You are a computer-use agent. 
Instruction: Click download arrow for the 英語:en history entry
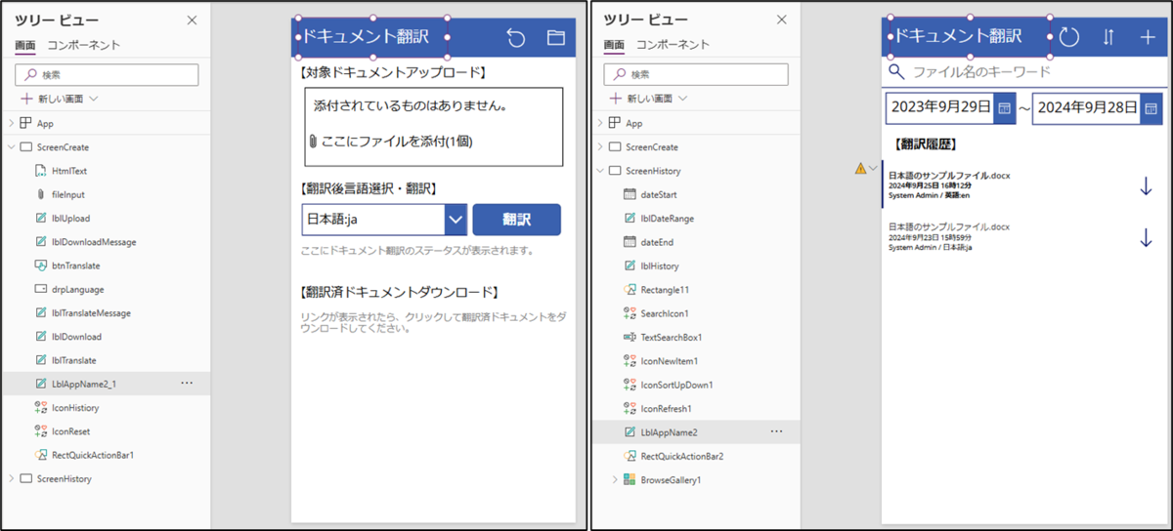(x=1146, y=185)
